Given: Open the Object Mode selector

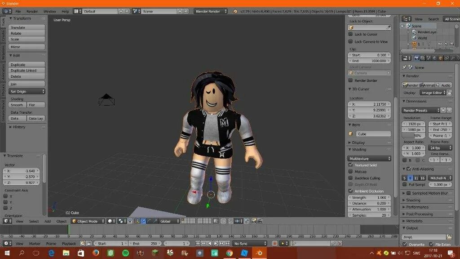Looking at the screenshot, I should click(x=88, y=221).
